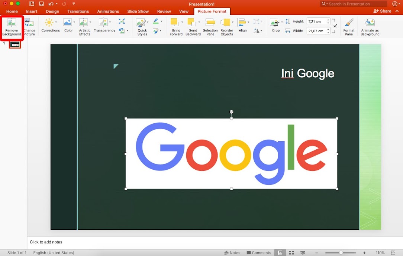Viewport: 403px width, 256px height.
Task: Toggle the lock aspect ratio checkbox
Action: point(335,26)
